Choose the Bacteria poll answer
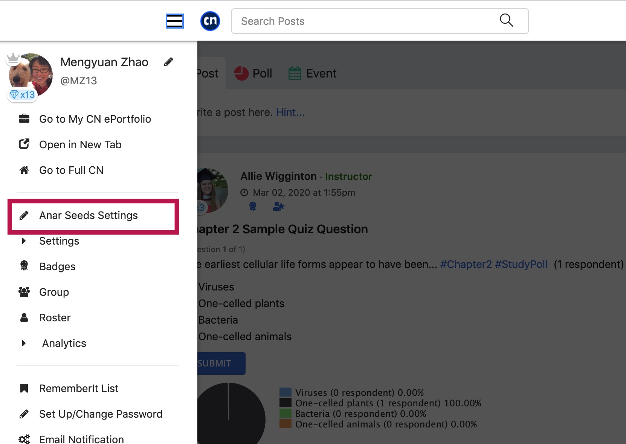Image resolution: width=626 pixels, height=444 pixels. [218, 320]
